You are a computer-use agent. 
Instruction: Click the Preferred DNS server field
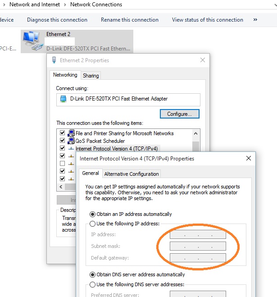point(198,294)
